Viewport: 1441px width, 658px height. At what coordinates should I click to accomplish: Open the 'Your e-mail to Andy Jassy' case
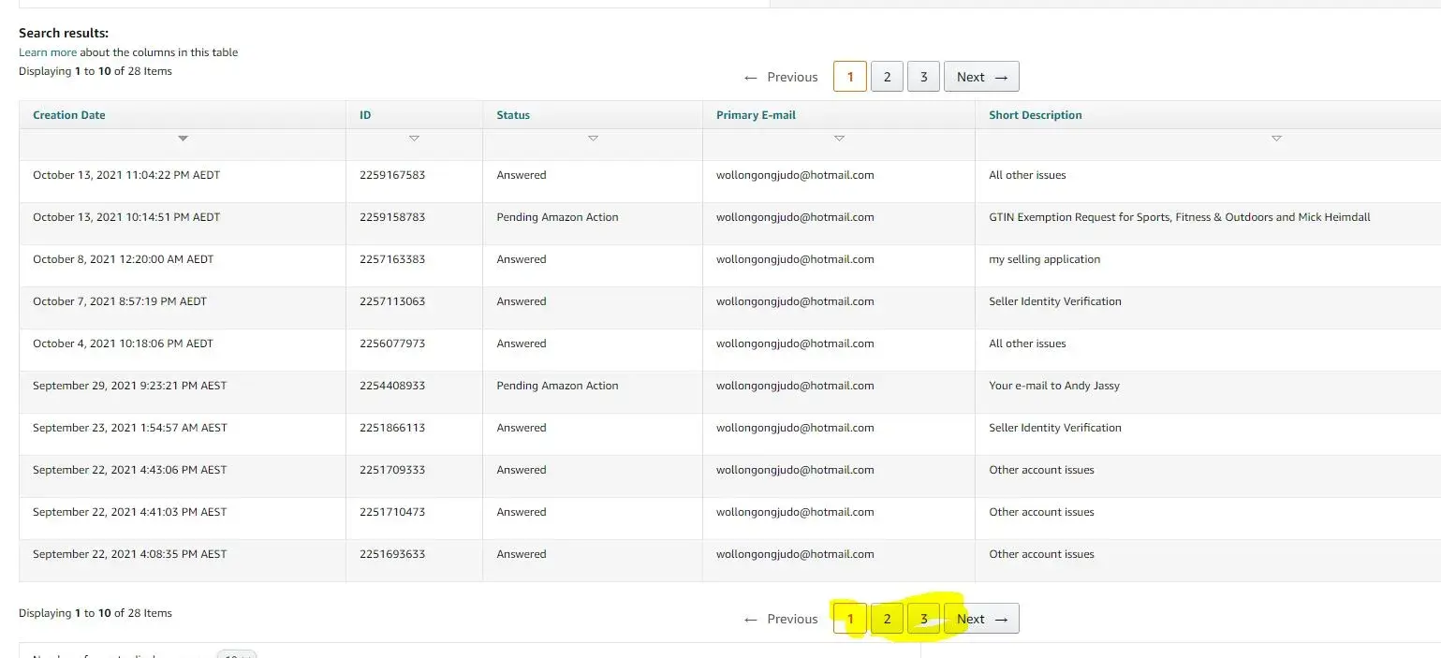[x=1053, y=386]
